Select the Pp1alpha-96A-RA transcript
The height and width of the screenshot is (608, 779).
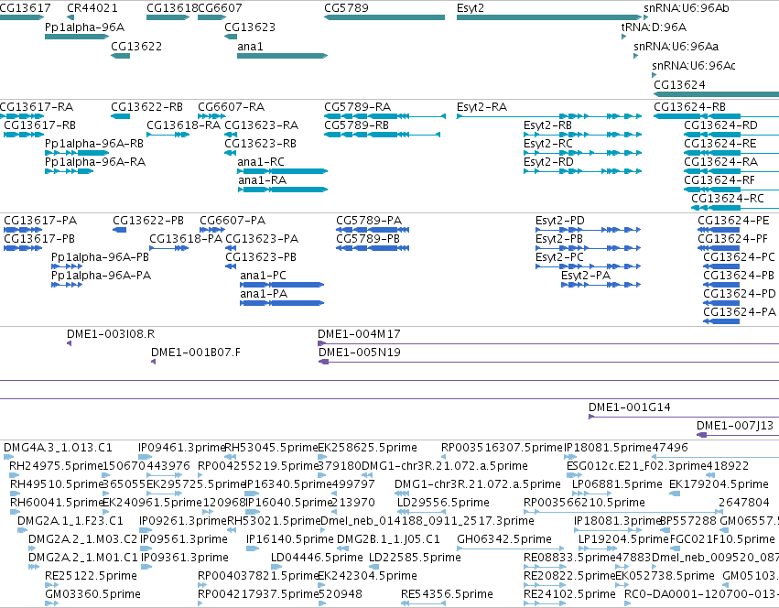tap(69, 171)
